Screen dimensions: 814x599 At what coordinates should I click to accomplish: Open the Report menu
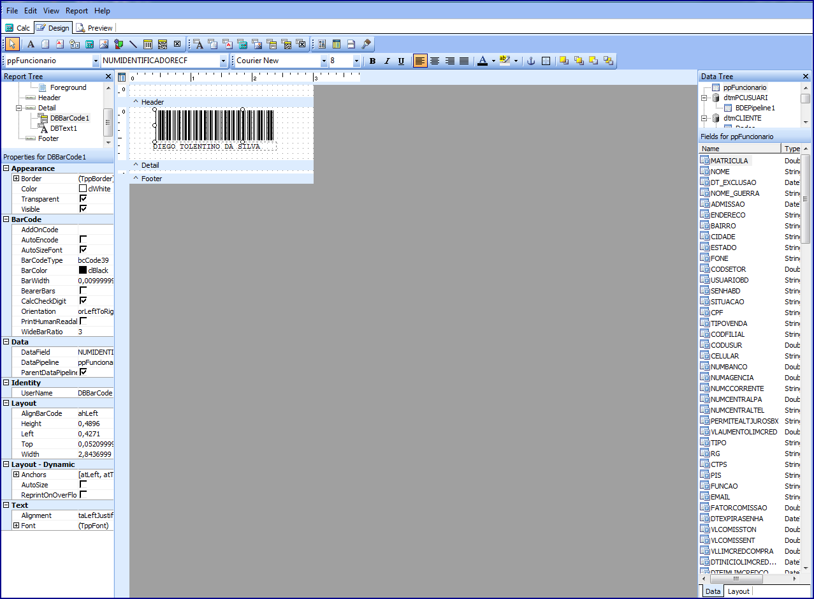[x=77, y=11]
